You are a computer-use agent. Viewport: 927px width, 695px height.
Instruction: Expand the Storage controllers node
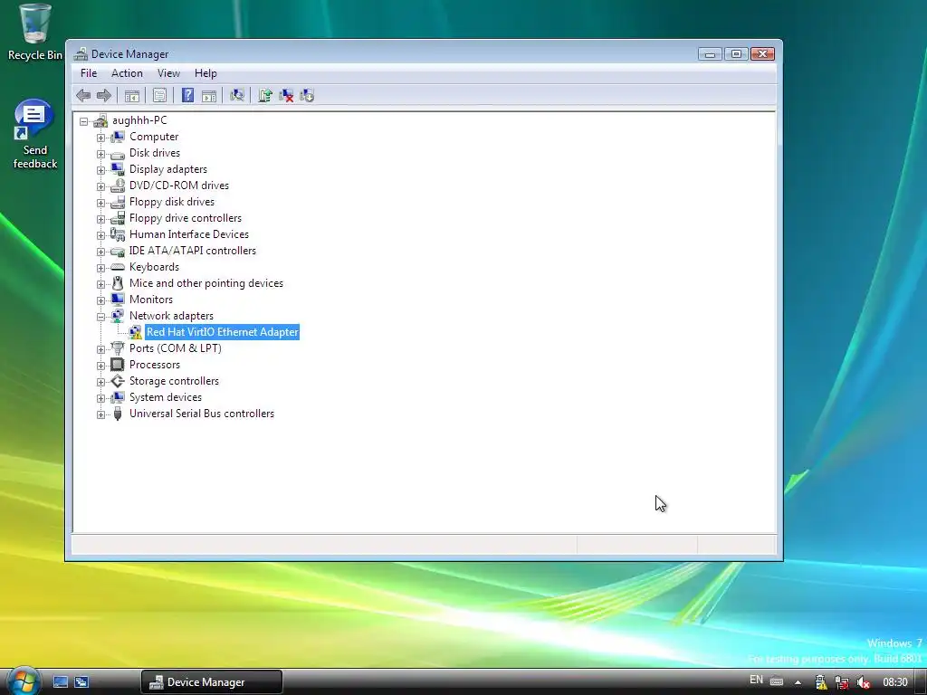coord(101,382)
